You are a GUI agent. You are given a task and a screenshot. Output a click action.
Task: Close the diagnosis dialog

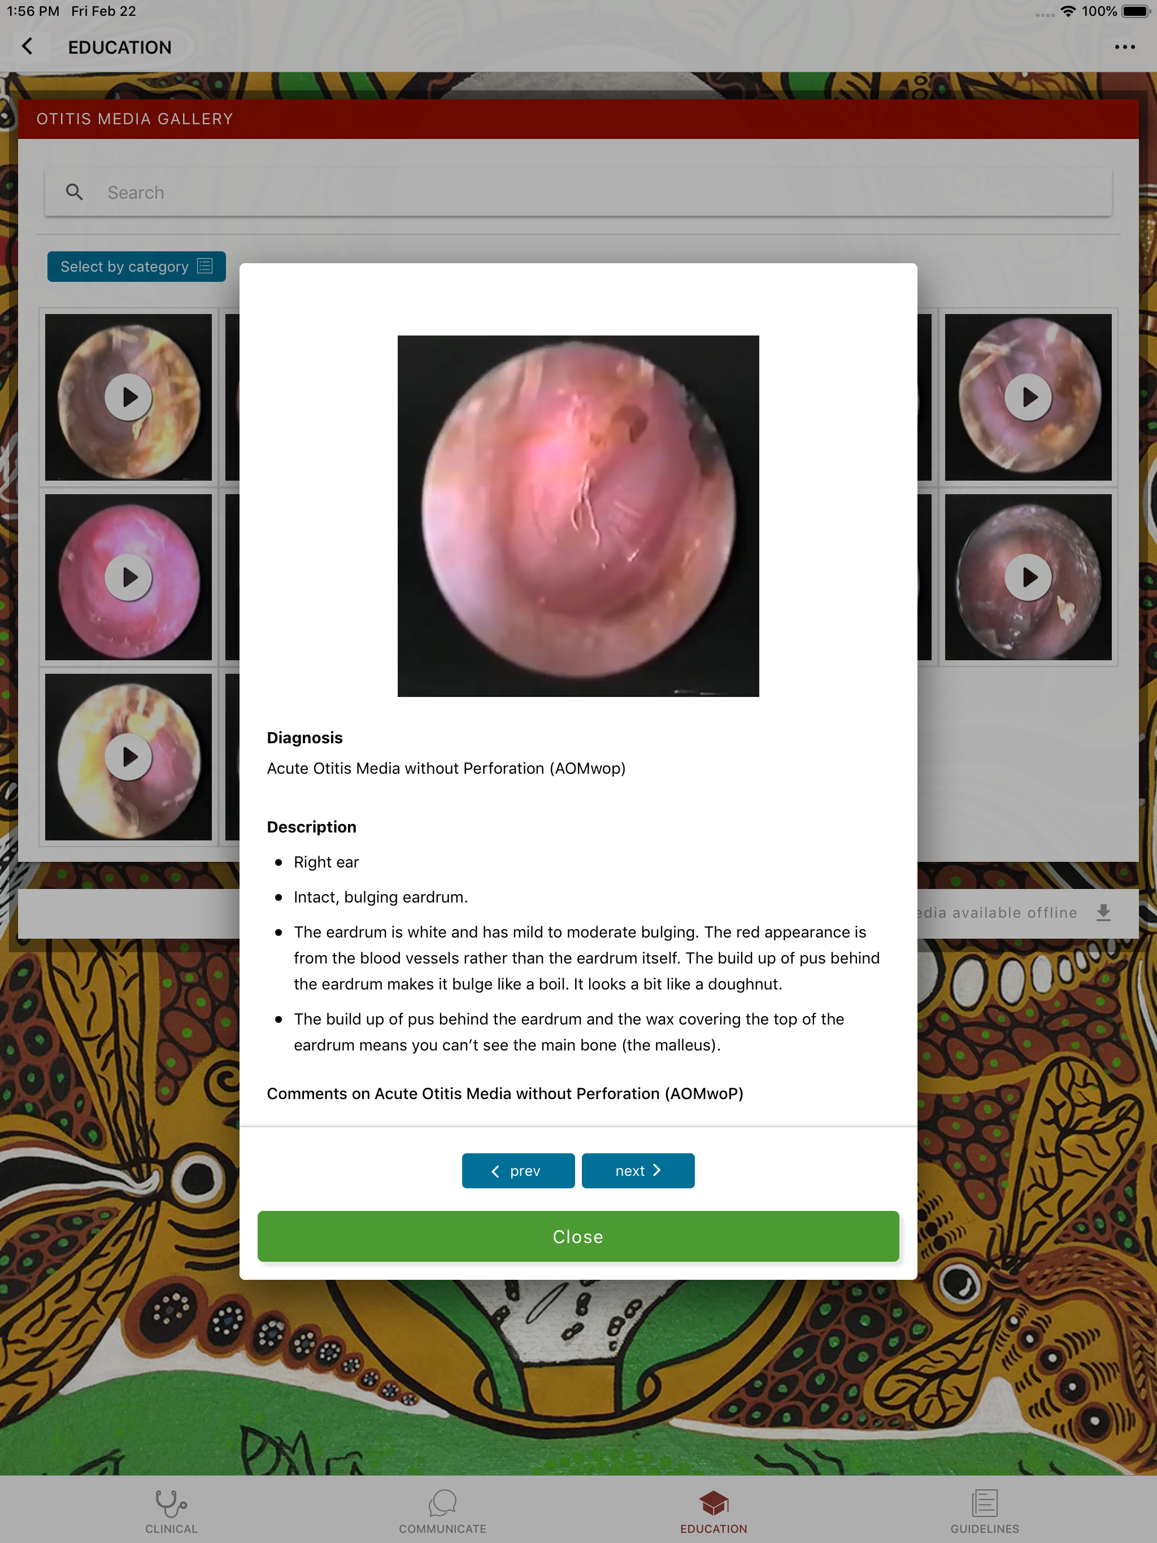click(x=578, y=1236)
